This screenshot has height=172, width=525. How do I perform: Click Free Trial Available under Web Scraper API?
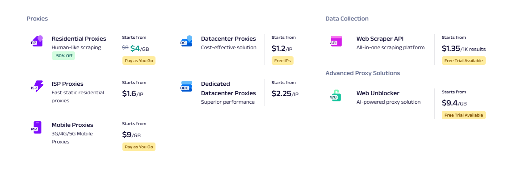tap(463, 61)
